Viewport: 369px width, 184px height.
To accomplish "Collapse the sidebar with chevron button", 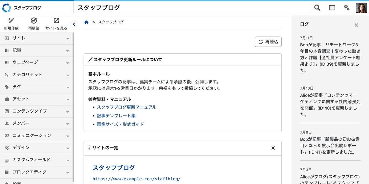I will [74, 24].
